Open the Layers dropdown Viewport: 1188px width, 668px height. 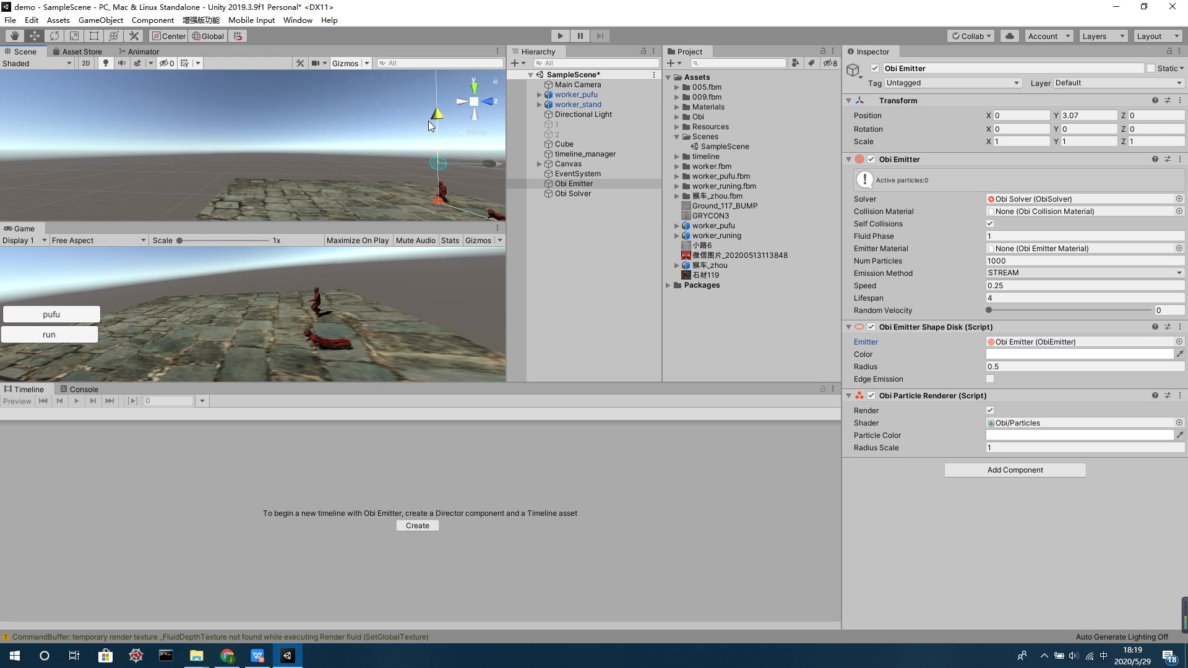pyautogui.click(x=1103, y=36)
